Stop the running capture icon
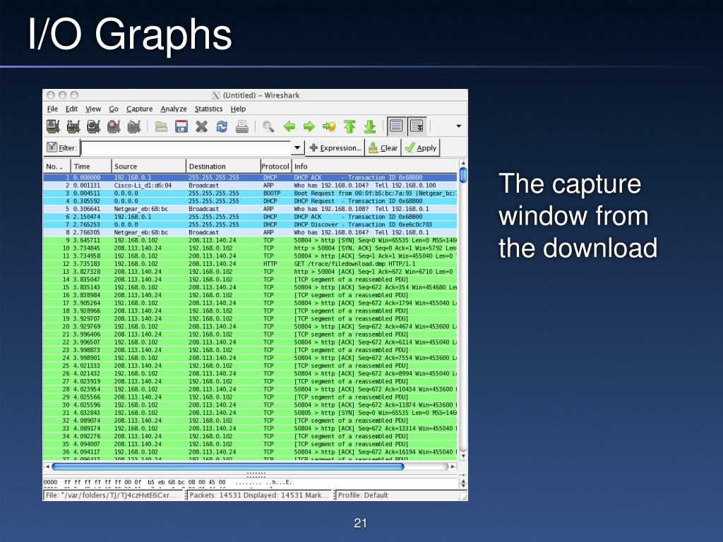This screenshot has width=723, height=542. coord(114,126)
